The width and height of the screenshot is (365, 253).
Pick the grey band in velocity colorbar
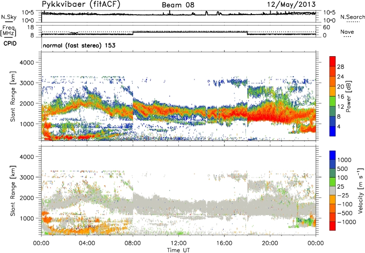click(333, 190)
